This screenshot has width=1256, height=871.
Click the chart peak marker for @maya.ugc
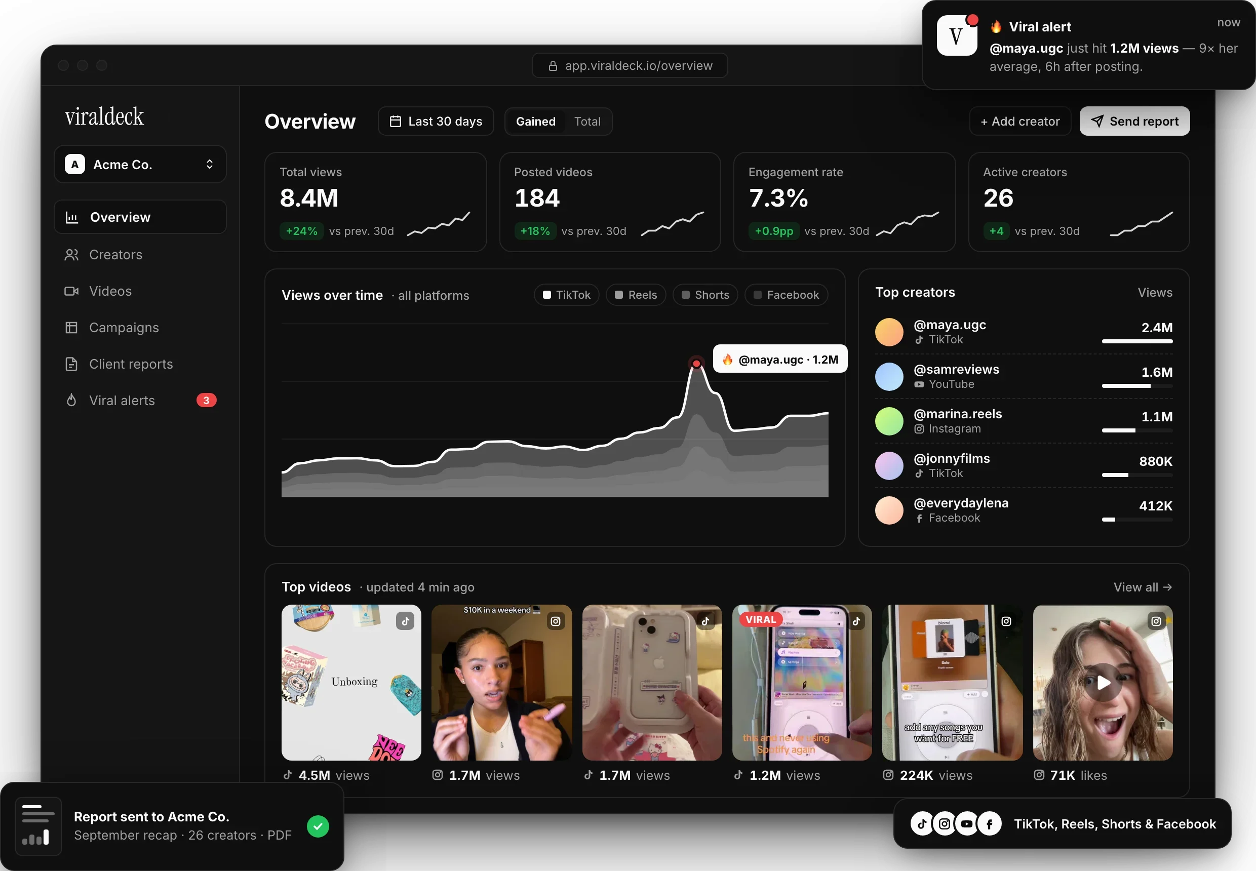[696, 364]
